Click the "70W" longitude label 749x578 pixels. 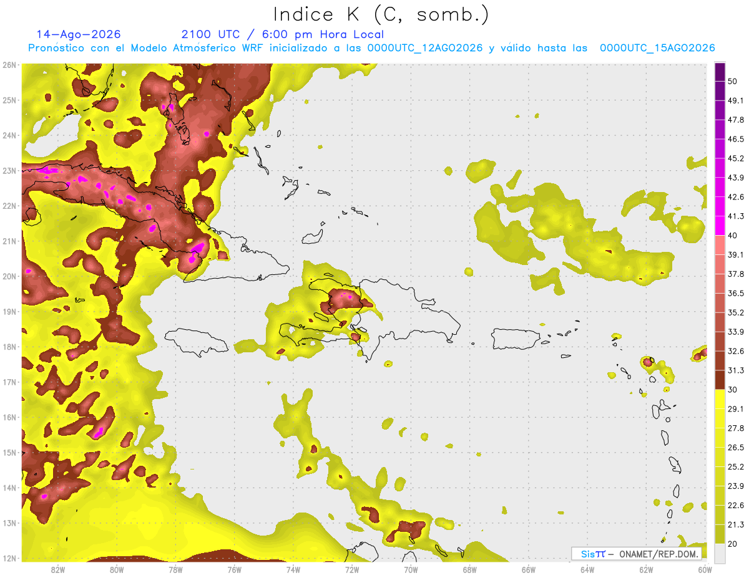tap(411, 570)
